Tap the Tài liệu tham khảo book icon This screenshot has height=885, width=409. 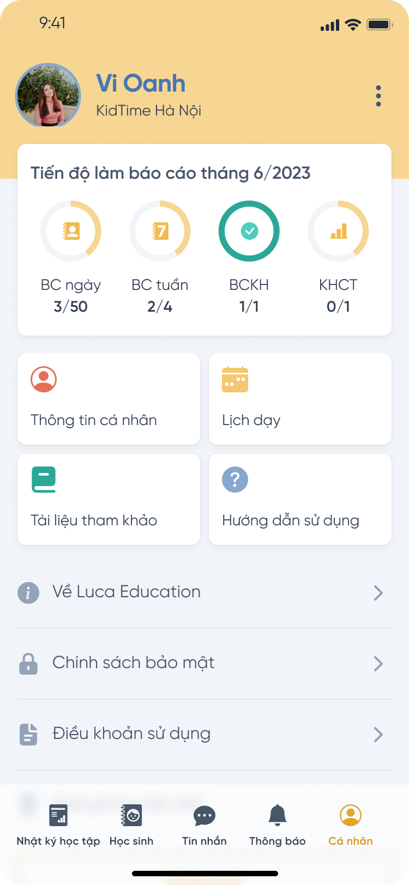(x=44, y=480)
